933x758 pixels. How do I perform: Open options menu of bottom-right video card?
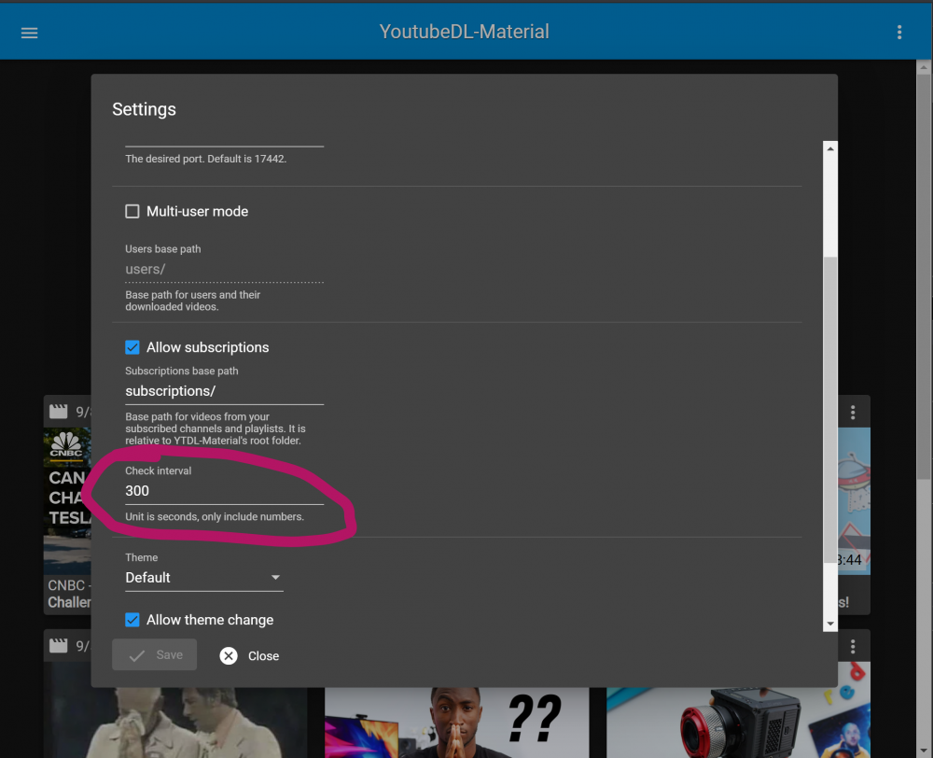[853, 646]
